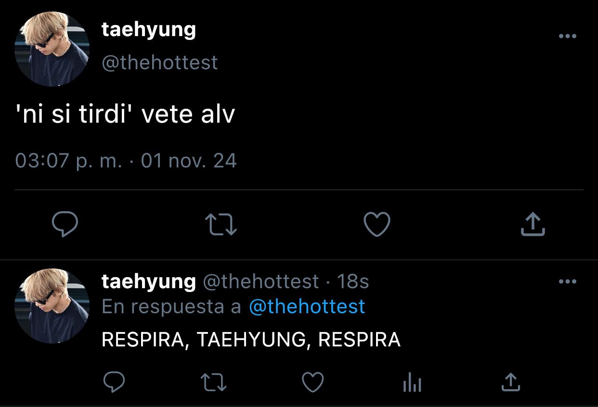Open the RESPIRA, TAEHYUNG, RESPIRA reply text
Screen dimensions: 598x407
click(251, 340)
